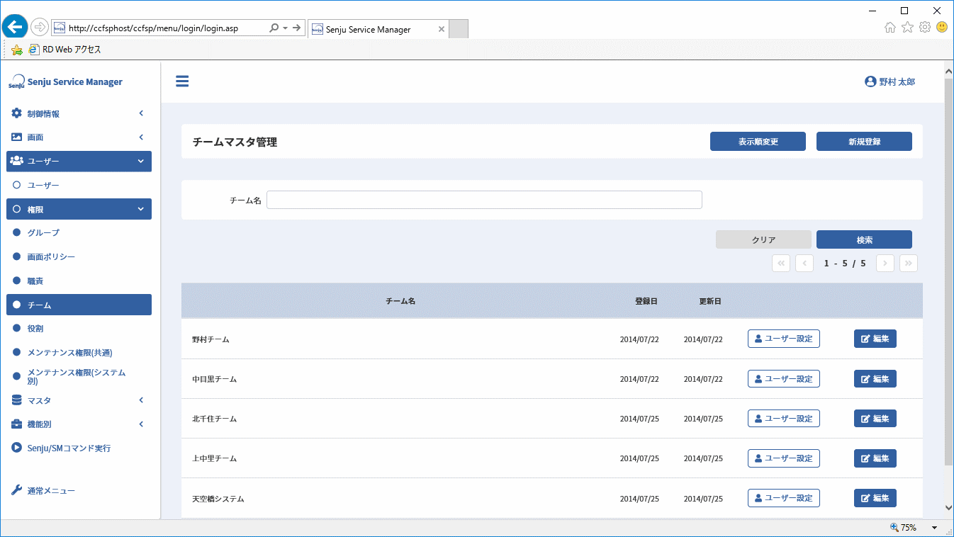Close the Senju Service Manager tab

(442, 29)
